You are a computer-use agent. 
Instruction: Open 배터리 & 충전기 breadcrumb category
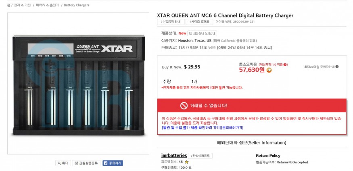pos(47,5)
